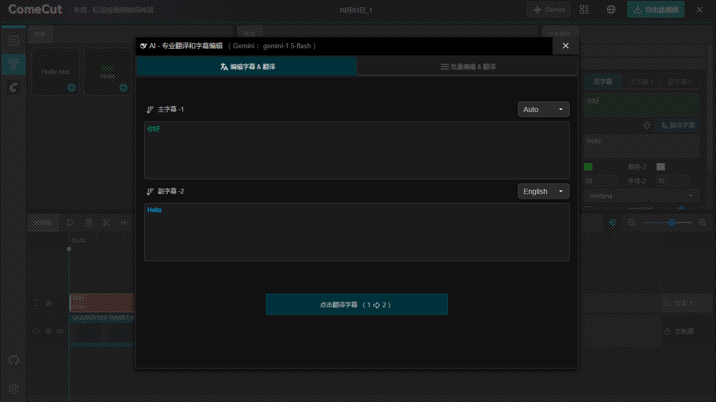
Task: Toggle eye visibility of the text track
Action: [x=49, y=303]
